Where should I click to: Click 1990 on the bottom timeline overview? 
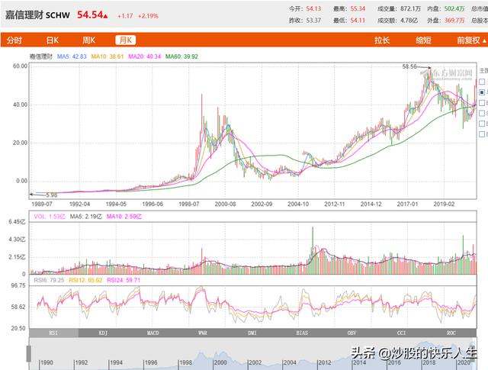click(x=47, y=363)
